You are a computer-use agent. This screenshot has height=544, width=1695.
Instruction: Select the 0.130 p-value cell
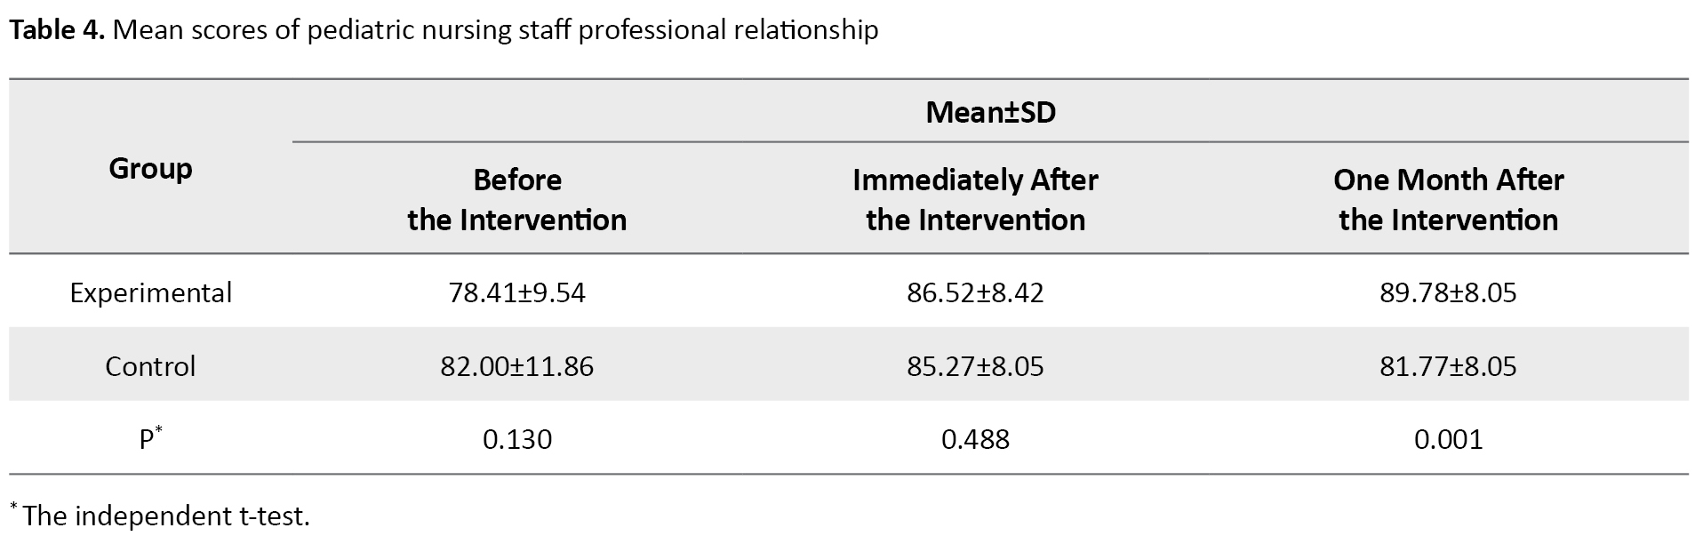(x=516, y=439)
